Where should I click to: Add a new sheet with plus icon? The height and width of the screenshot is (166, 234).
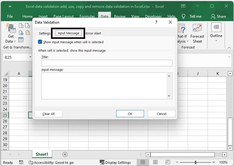click(65, 154)
